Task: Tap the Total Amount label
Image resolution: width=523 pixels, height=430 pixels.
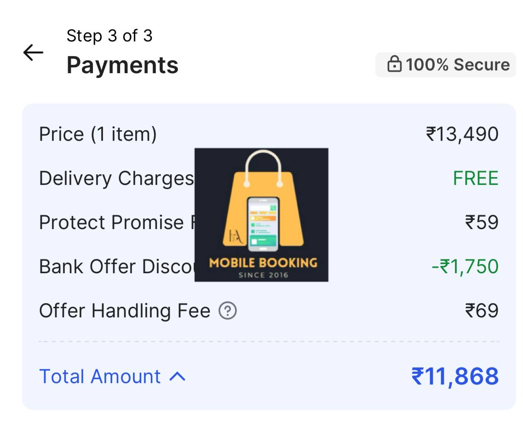Action: pyautogui.click(x=100, y=376)
